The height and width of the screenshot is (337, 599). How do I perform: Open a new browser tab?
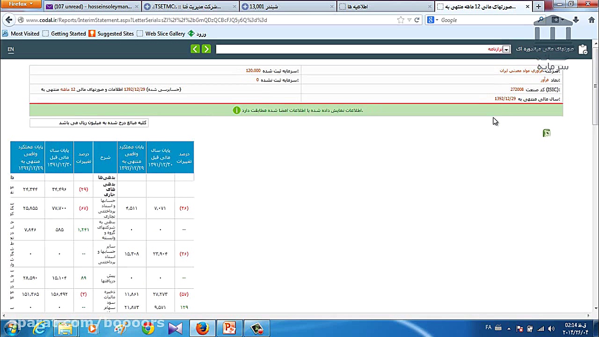pyautogui.click(x=539, y=7)
